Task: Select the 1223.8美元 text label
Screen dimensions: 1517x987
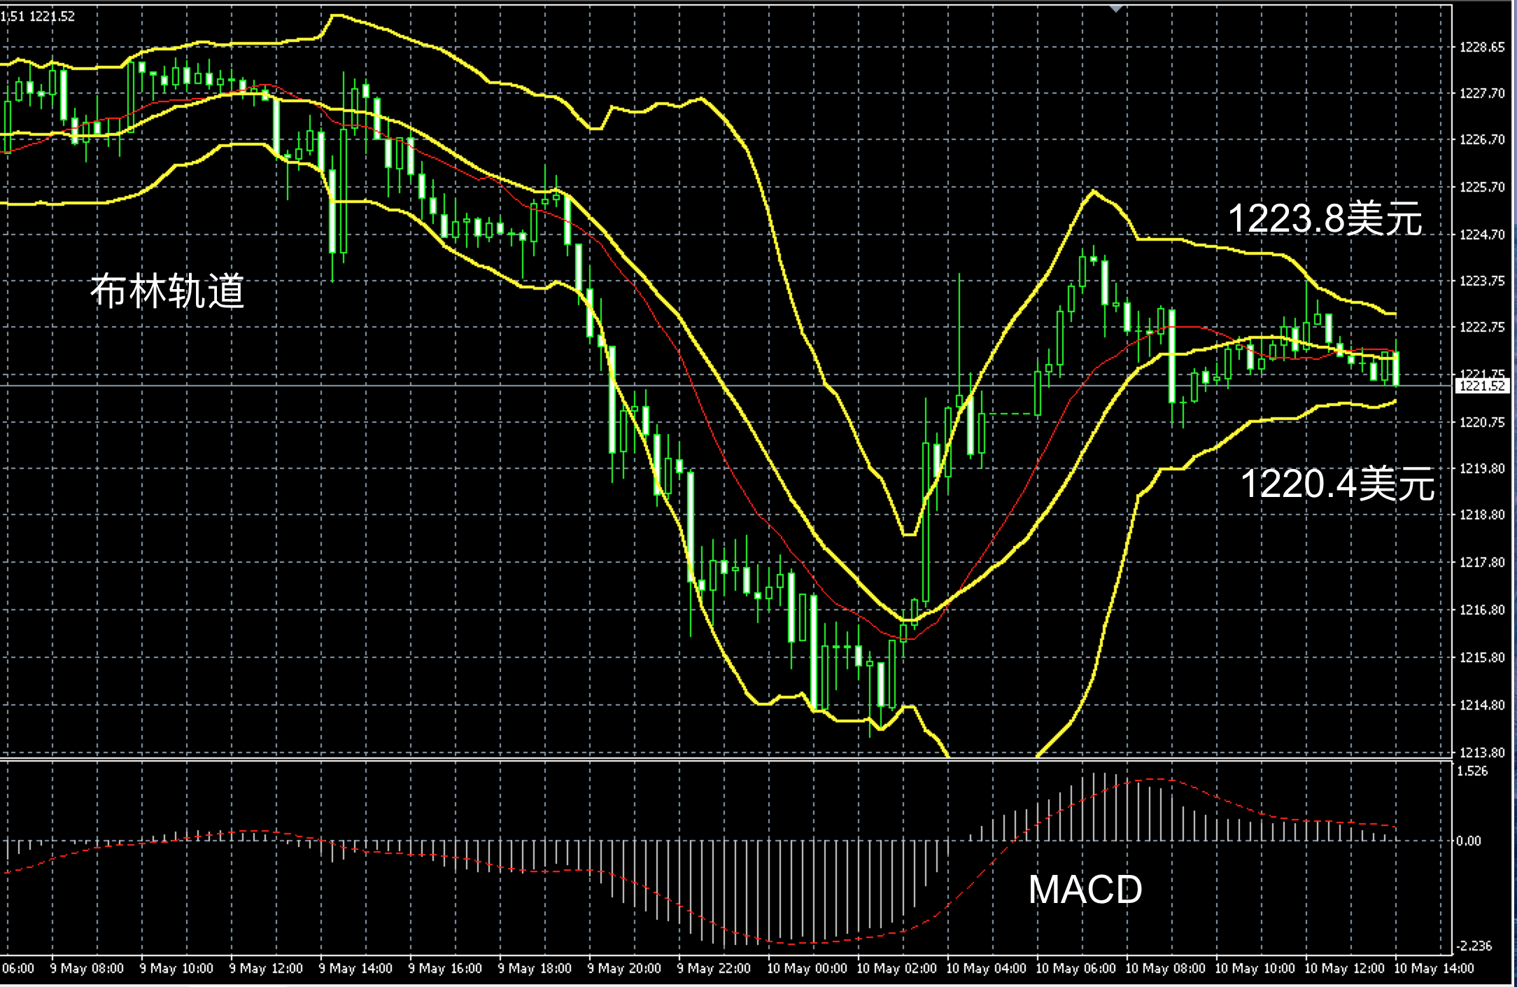Action: click(x=1325, y=218)
